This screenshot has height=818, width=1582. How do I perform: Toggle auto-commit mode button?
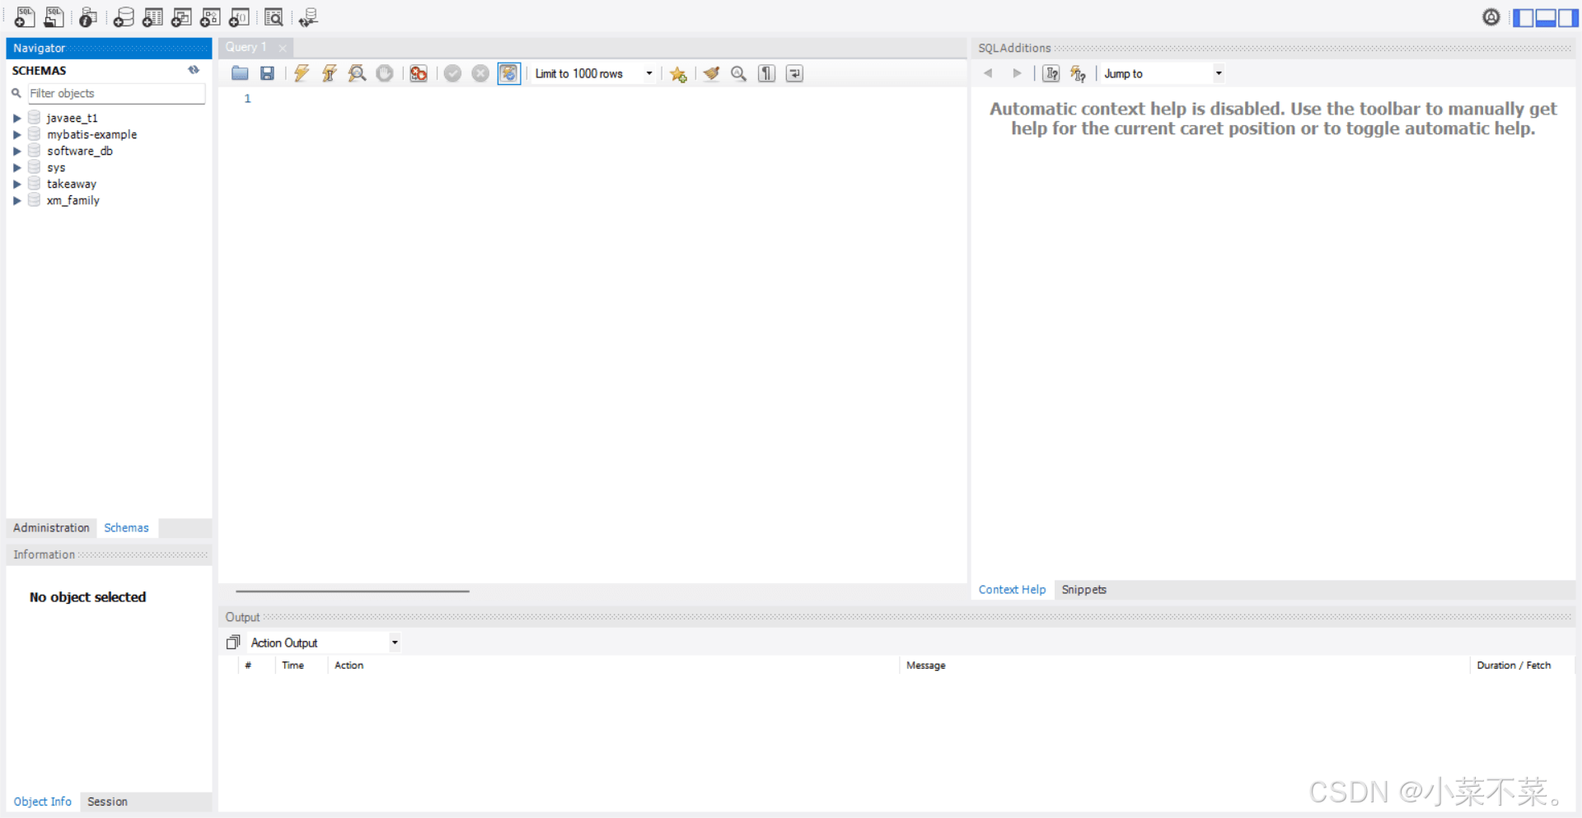[x=509, y=73]
